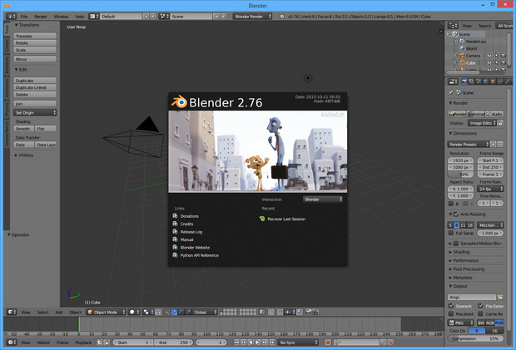Open the Interaction preset dropdown

pyautogui.click(x=322, y=200)
